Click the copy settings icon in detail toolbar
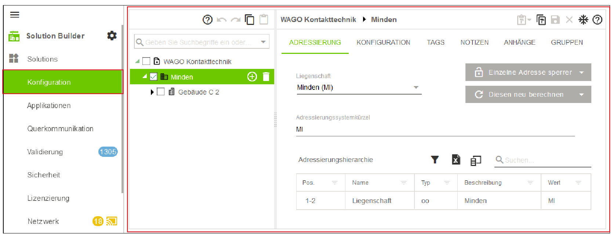Image resolution: width=613 pixels, height=236 pixels. [541, 20]
